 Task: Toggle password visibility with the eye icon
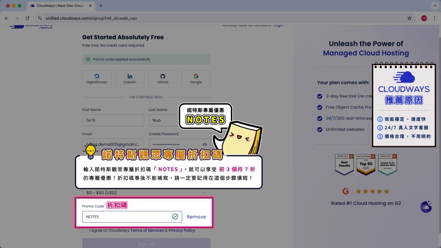point(204,144)
